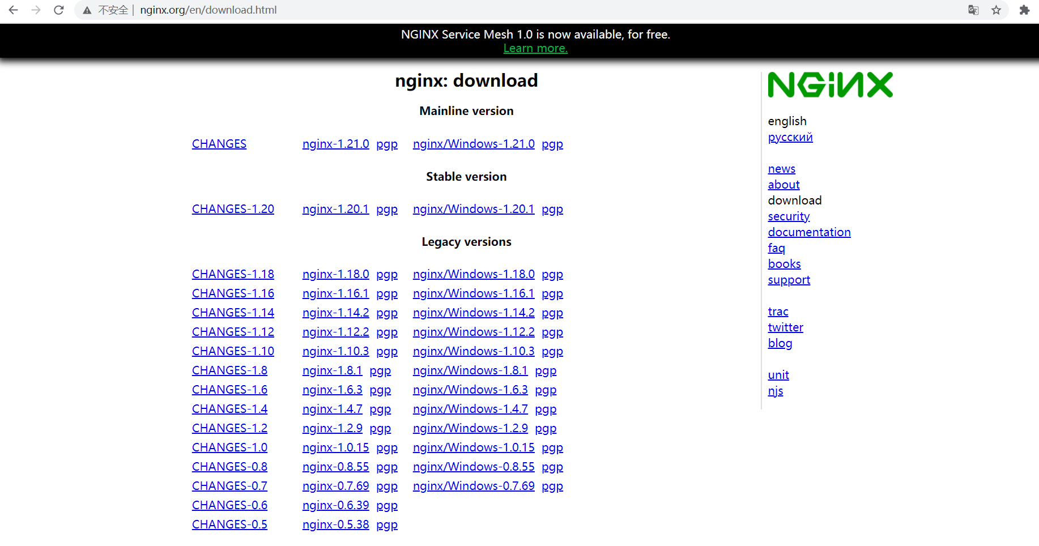Download nginx/Windows-1.6.3

coord(470,390)
